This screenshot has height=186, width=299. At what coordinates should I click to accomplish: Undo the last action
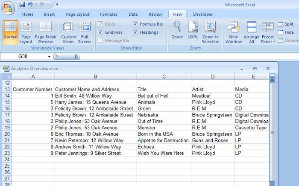[x=30, y=4]
